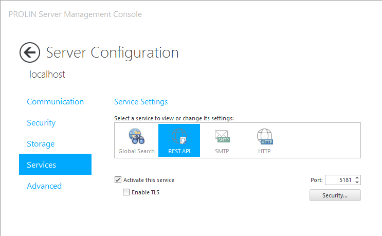
Task: Select the REST API service icon
Action: (x=179, y=136)
